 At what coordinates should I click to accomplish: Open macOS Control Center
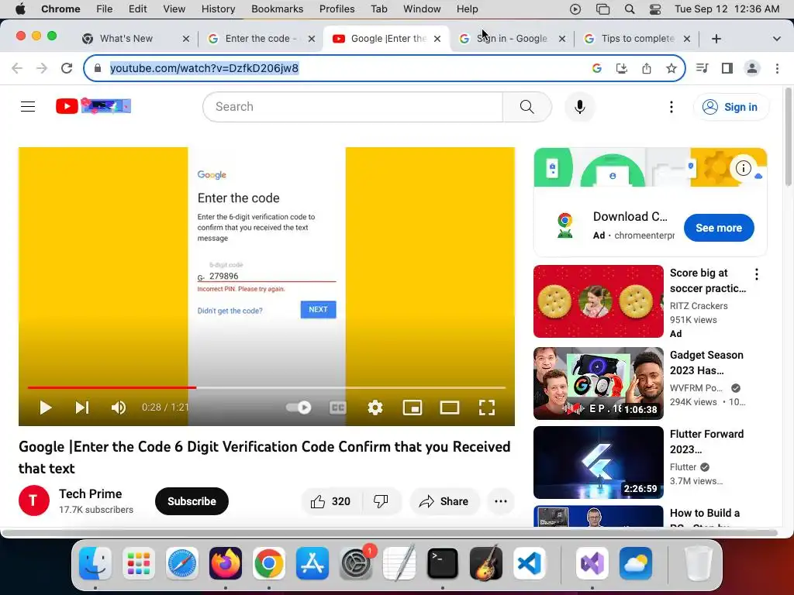[x=654, y=9]
